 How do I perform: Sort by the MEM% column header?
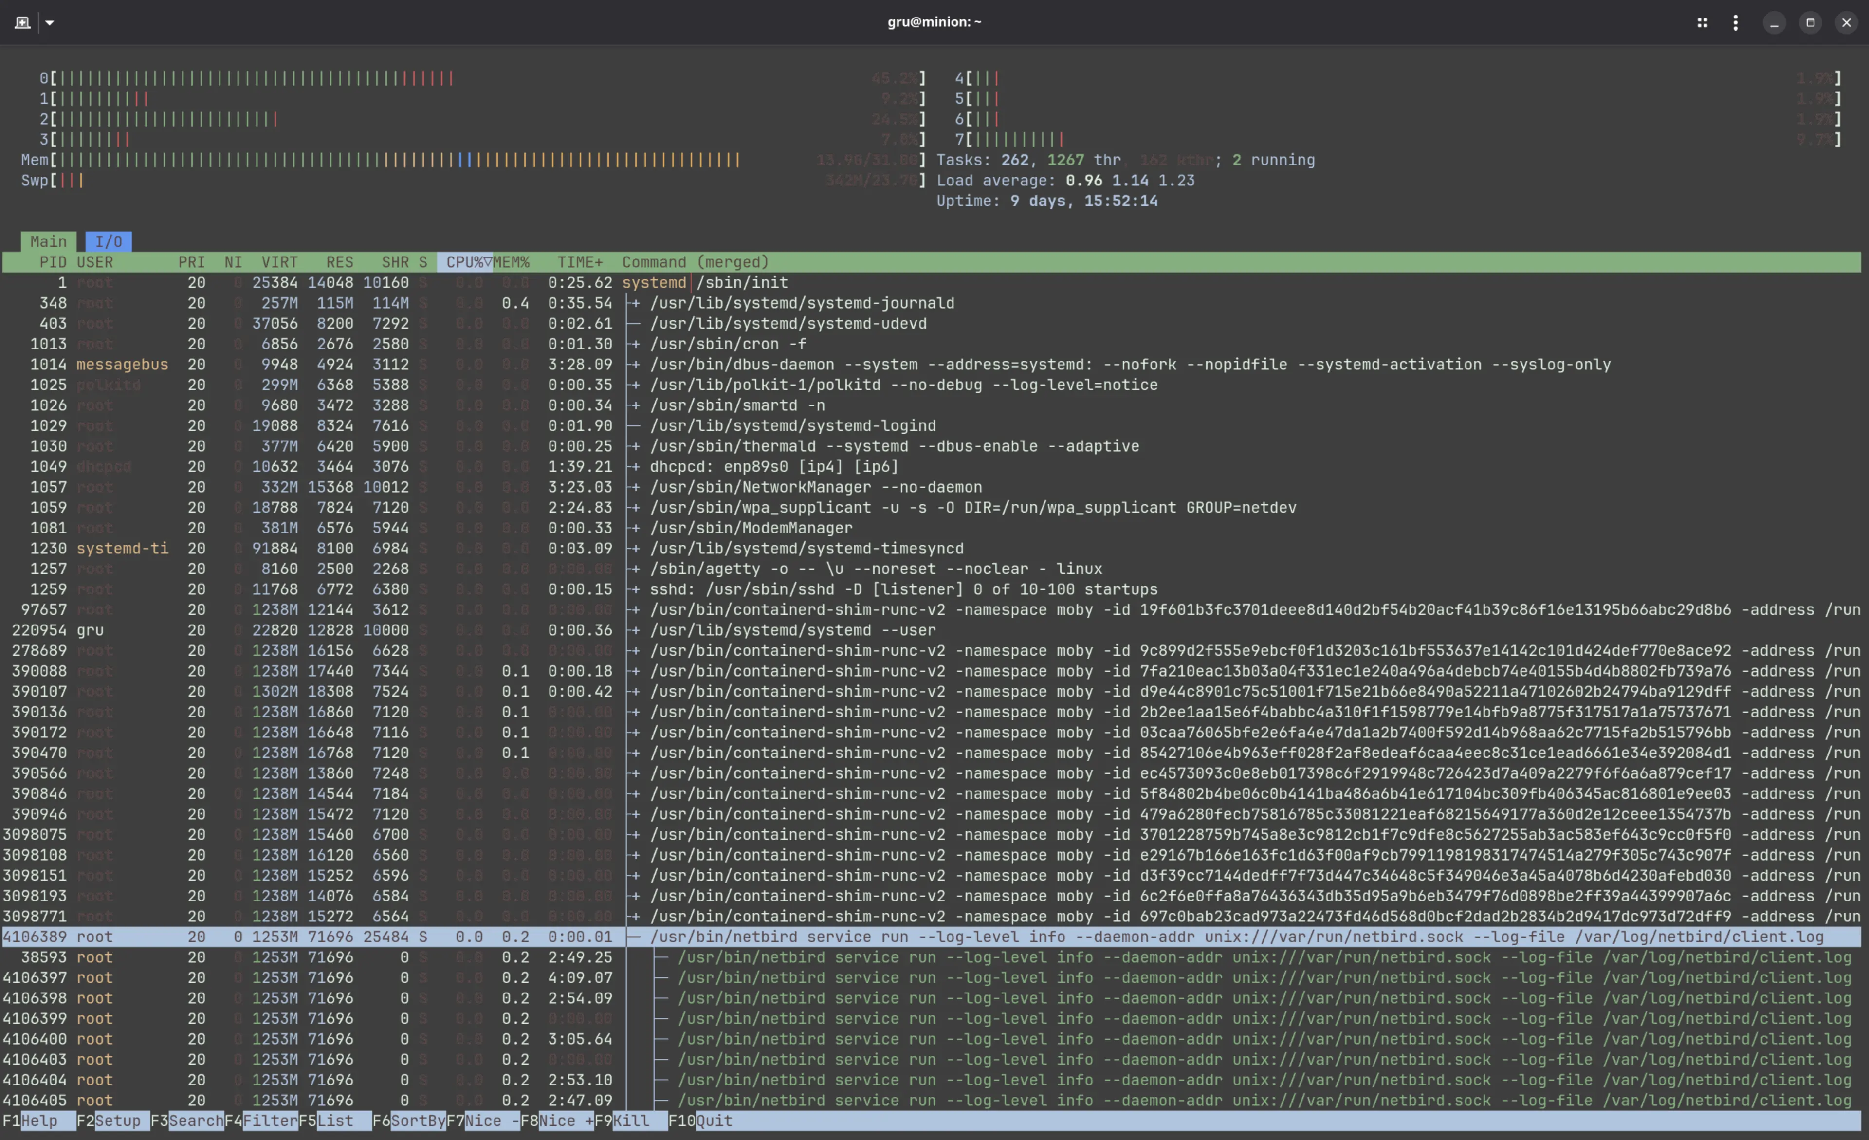coord(512,262)
